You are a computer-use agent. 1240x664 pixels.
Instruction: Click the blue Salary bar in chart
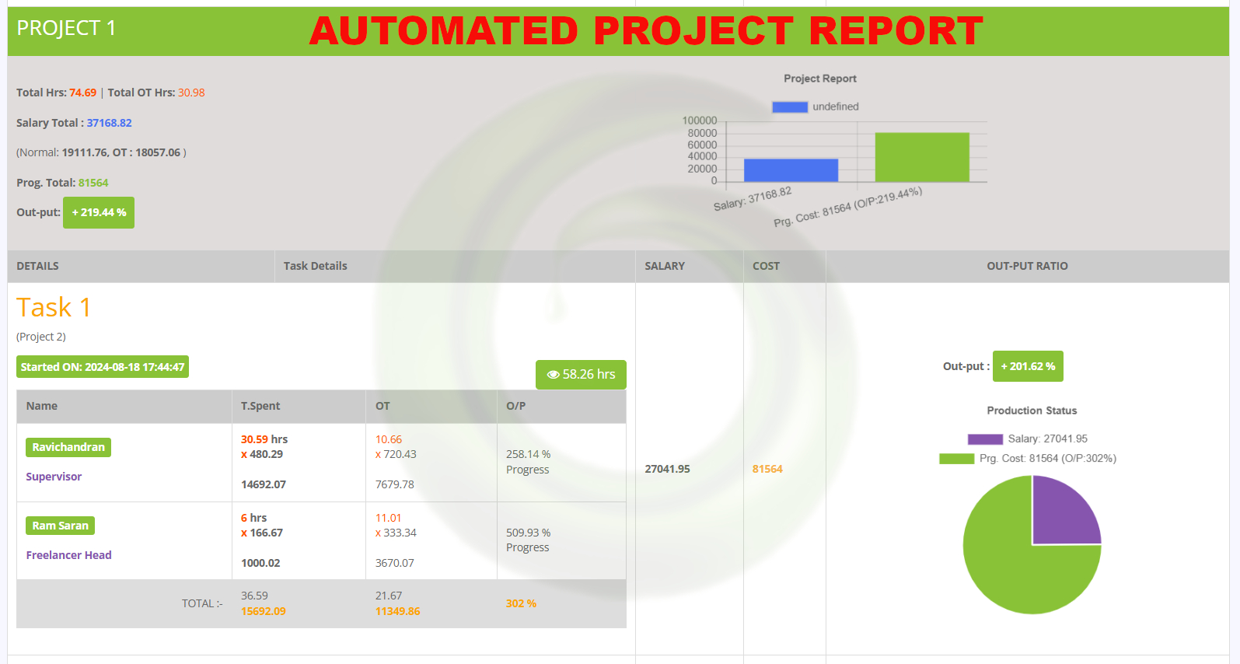click(x=791, y=170)
